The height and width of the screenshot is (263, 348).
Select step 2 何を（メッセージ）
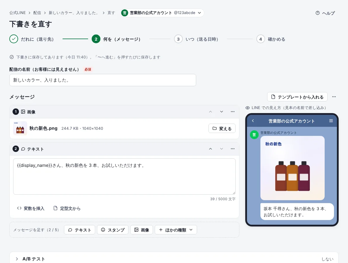tap(116, 39)
